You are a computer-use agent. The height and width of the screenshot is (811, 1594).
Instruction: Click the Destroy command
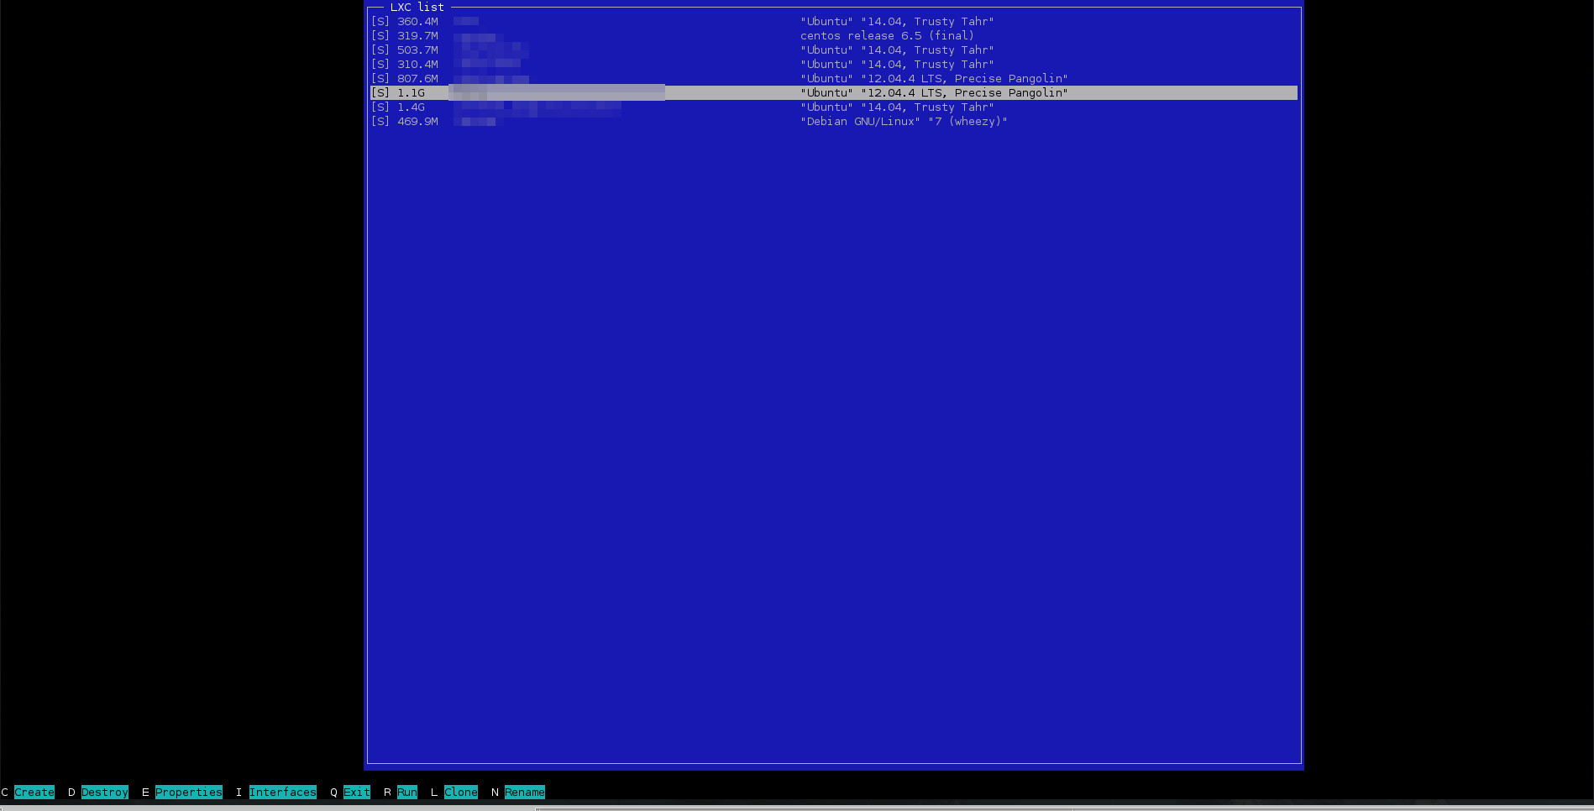(x=105, y=792)
